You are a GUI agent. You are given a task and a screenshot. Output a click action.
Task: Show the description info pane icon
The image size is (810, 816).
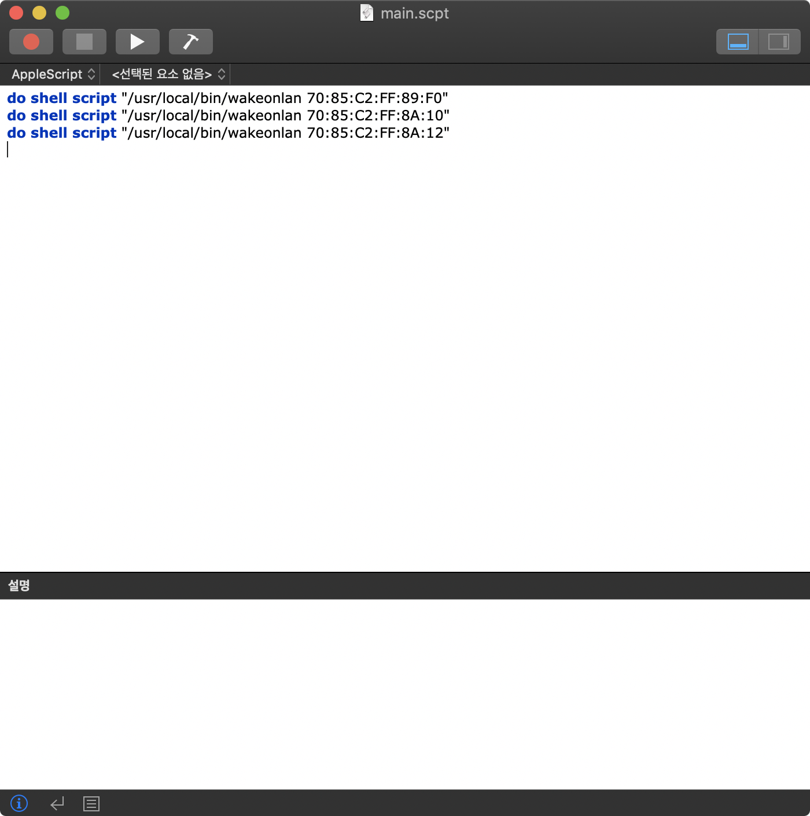pos(19,803)
